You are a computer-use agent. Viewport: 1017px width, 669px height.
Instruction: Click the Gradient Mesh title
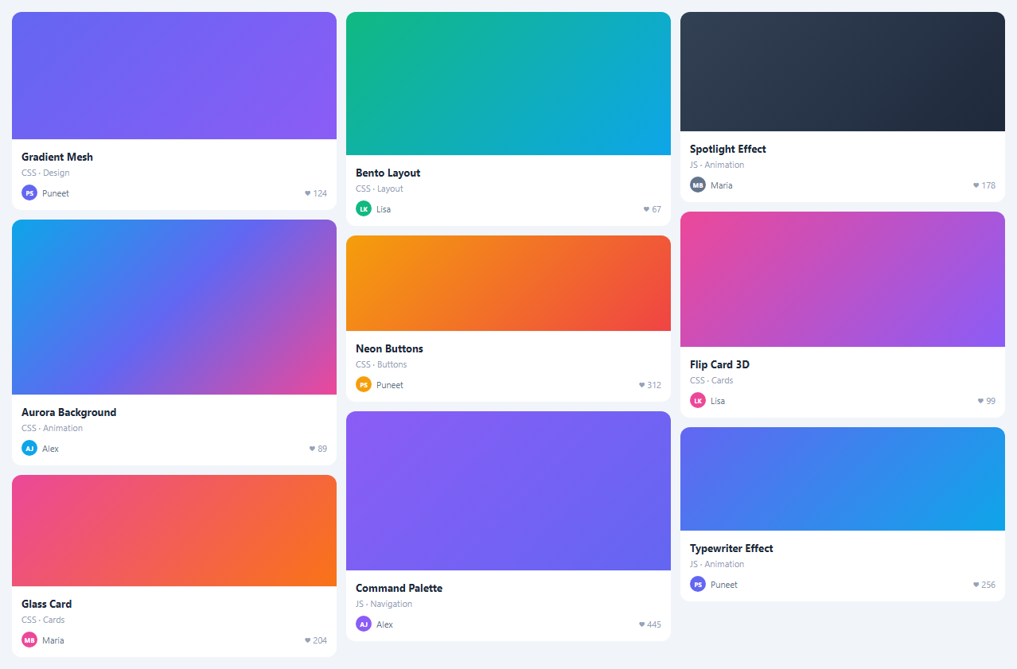coord(57,157)
